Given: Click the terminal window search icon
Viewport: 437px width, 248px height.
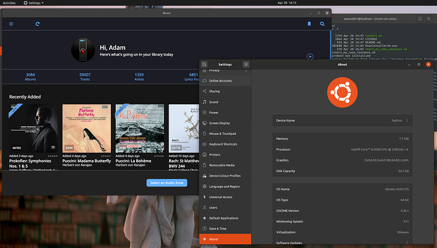Looking at the screenshot, I should 420,18.
